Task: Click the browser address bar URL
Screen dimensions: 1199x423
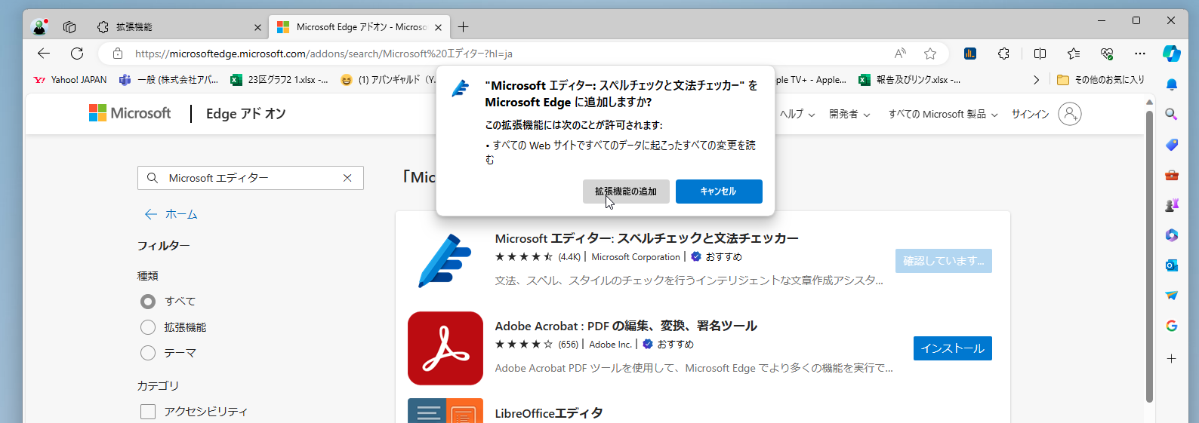Action: click(x=323, y=54)
